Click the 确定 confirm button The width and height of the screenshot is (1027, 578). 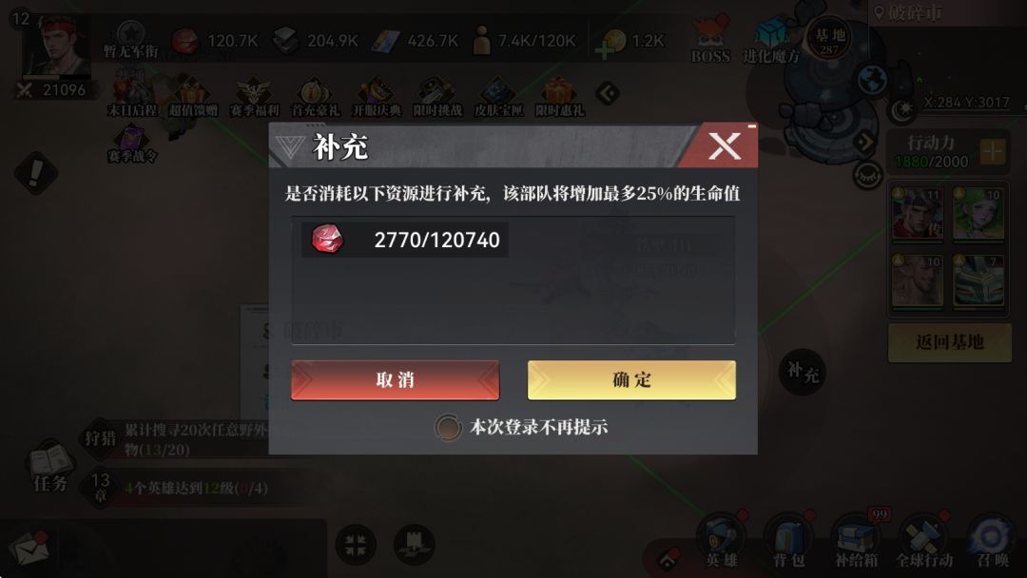[x=631, y=379]
